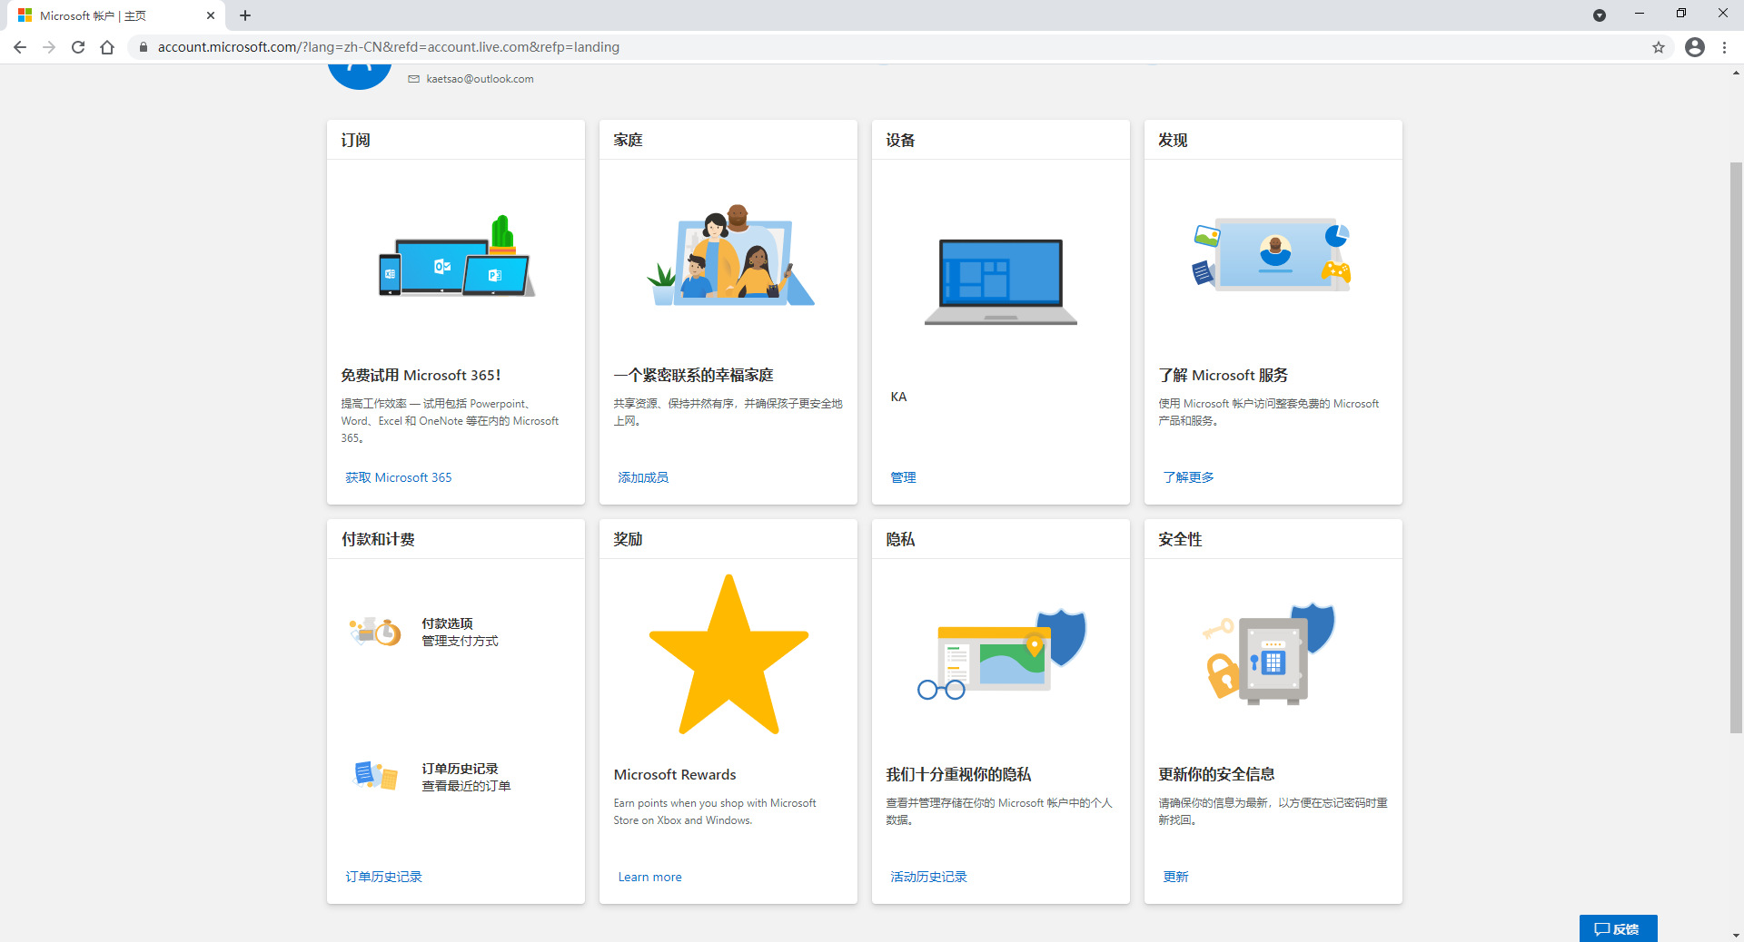Bookmark this page with the star icon
The image size is (1744, 942).
pos(1659,47)
